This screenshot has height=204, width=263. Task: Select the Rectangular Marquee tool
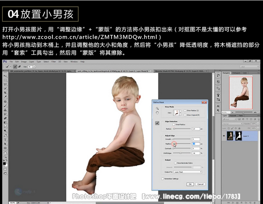pyautogui.click(x=5, y=80)
